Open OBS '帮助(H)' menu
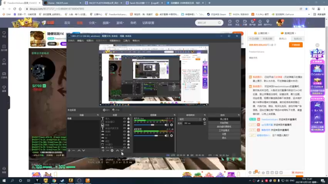This screenshot has height=184, width=328. 136,40
